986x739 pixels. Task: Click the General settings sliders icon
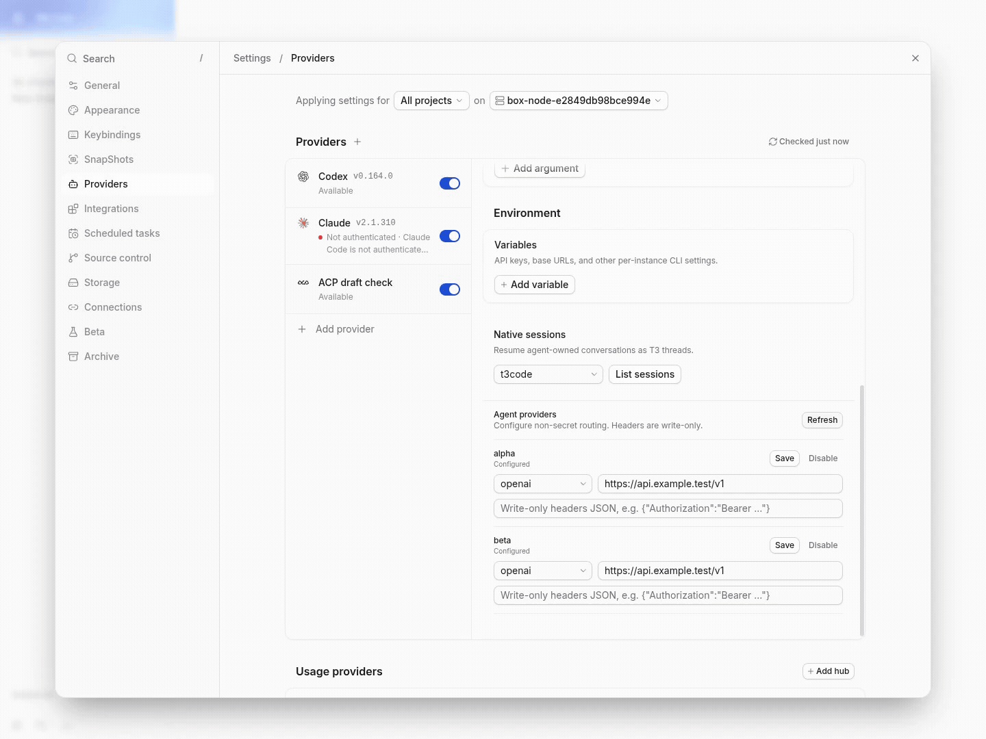(73, 86)
